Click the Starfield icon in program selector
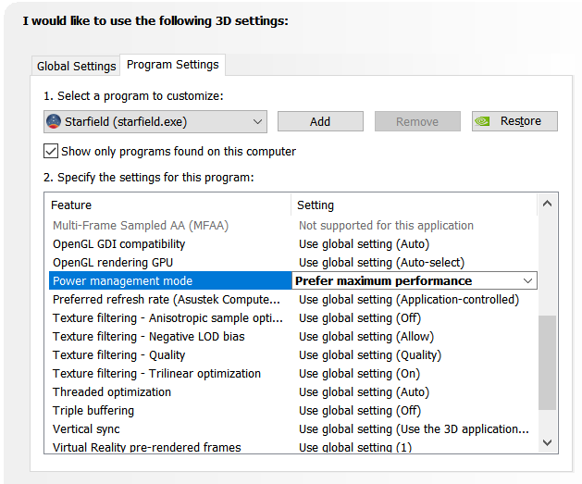582x484 pixels. (54, 121)
